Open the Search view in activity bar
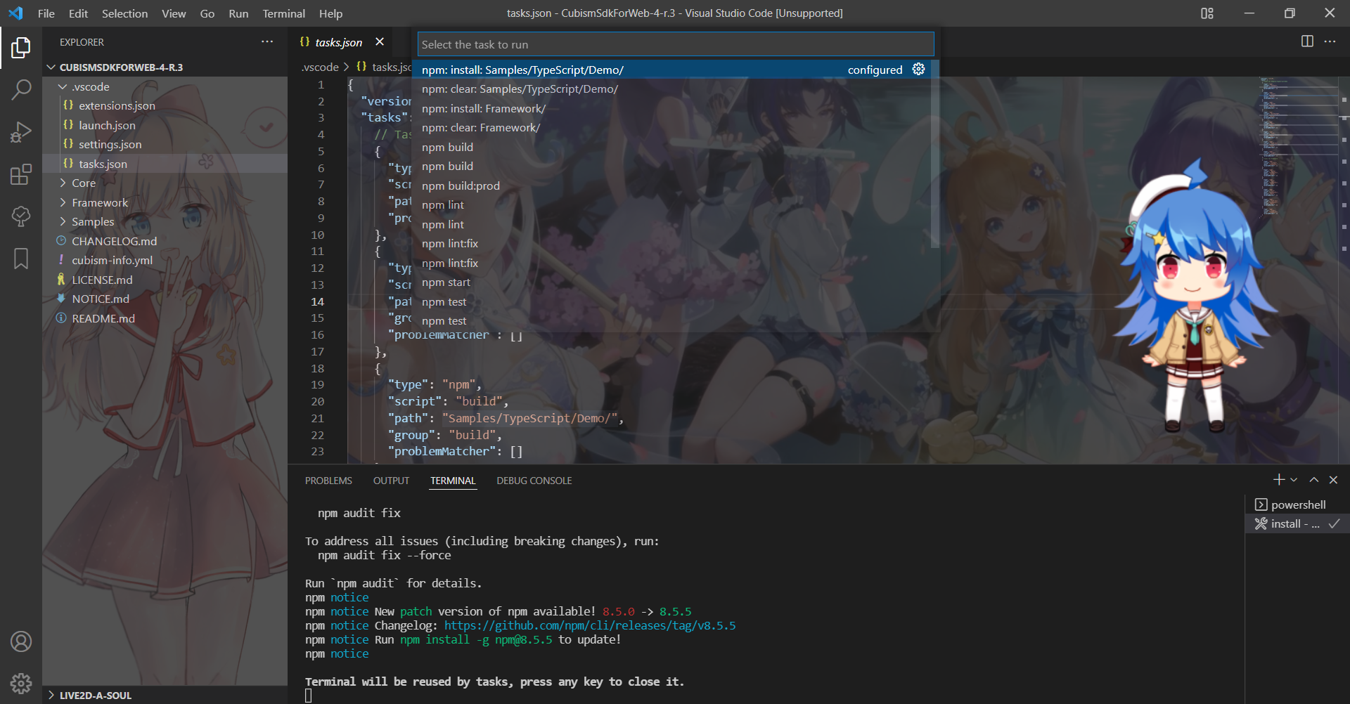The width and height of the screenshot is (1350, 704). (x=21, y=89)
